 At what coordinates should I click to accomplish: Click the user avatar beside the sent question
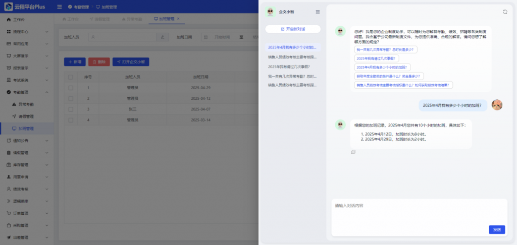pos(497,105)
